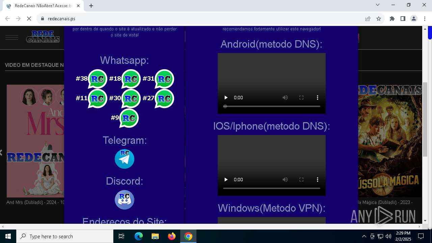Go forward in browser history
This screenshot has height=243, width=432.
18,19
